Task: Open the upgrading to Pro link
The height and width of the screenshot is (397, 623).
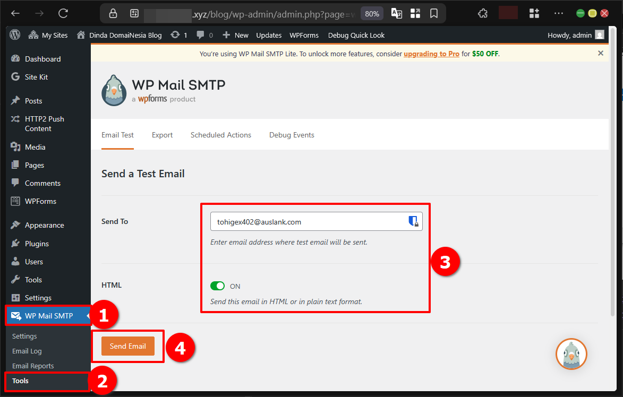Action: [x=431, y=54]
